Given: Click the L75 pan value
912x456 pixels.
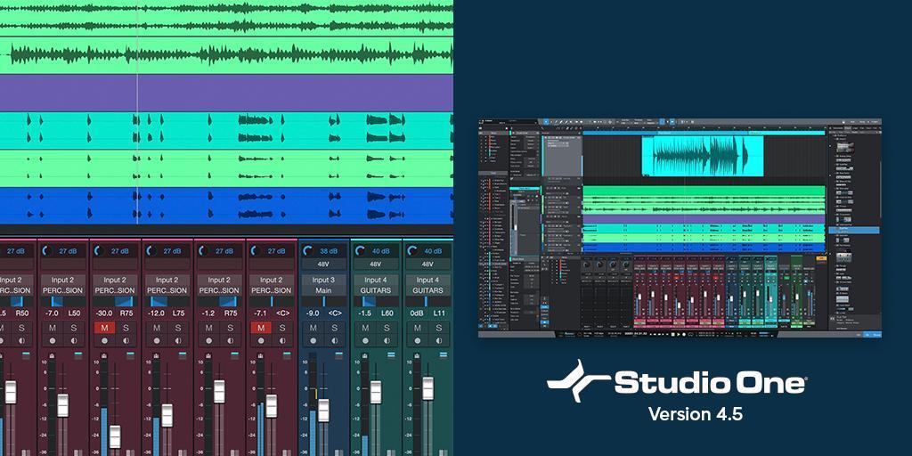Looking at the screenshot, I should 178,313.
